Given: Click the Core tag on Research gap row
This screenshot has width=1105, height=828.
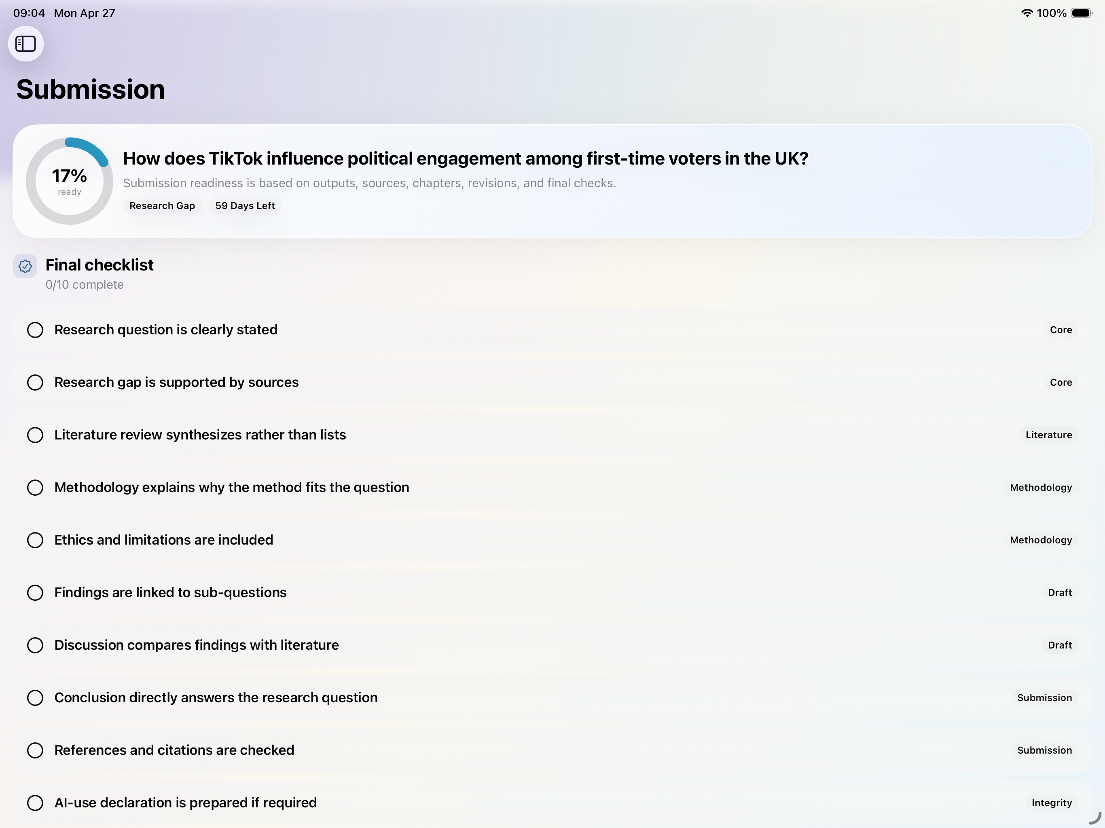Looking at the screenshot, I should click(1061, 382).
